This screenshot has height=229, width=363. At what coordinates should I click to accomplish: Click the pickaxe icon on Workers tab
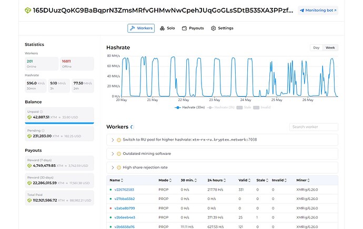tap(132, 28)
